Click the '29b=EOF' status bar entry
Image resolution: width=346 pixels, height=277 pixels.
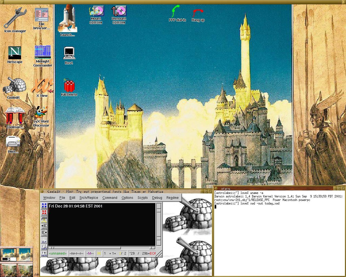point(149,253)
